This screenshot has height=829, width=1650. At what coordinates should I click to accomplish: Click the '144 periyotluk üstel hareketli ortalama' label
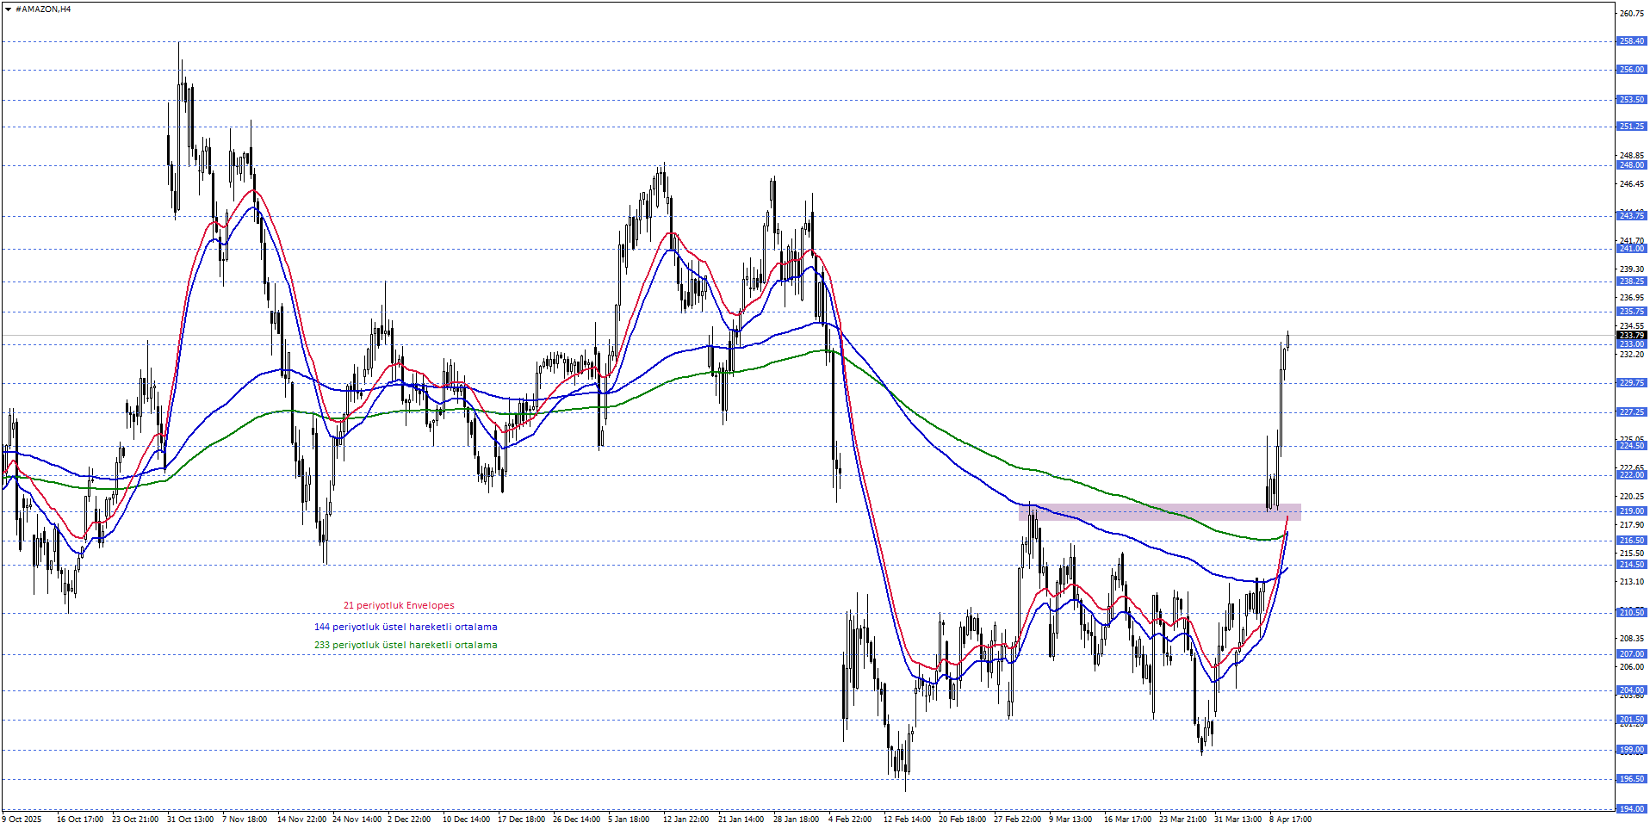coord(406,628)
